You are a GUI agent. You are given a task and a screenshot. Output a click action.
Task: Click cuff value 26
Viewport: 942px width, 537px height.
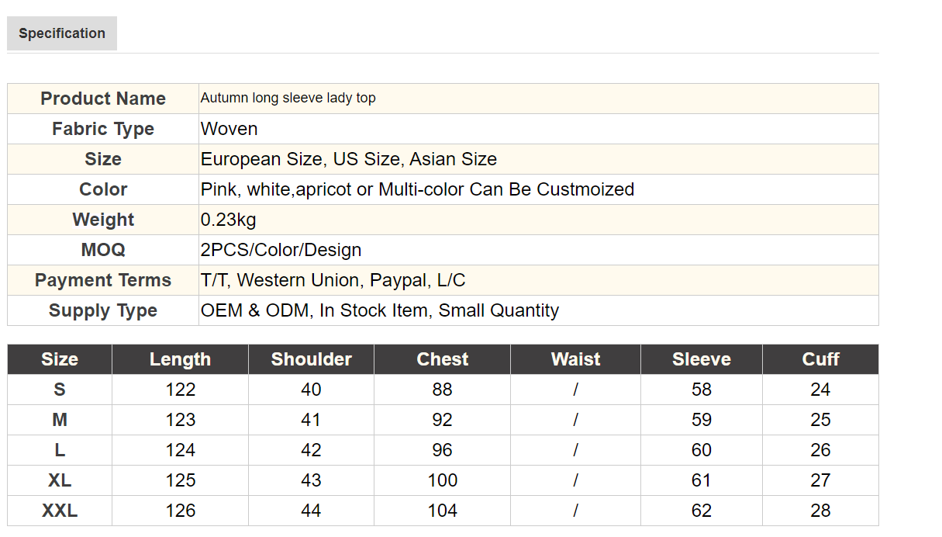820,450
